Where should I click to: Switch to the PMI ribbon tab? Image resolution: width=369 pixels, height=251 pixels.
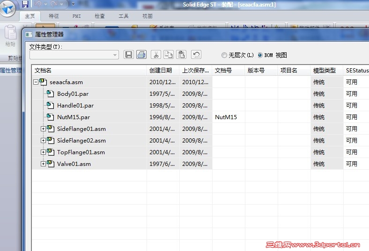(77, 16)
